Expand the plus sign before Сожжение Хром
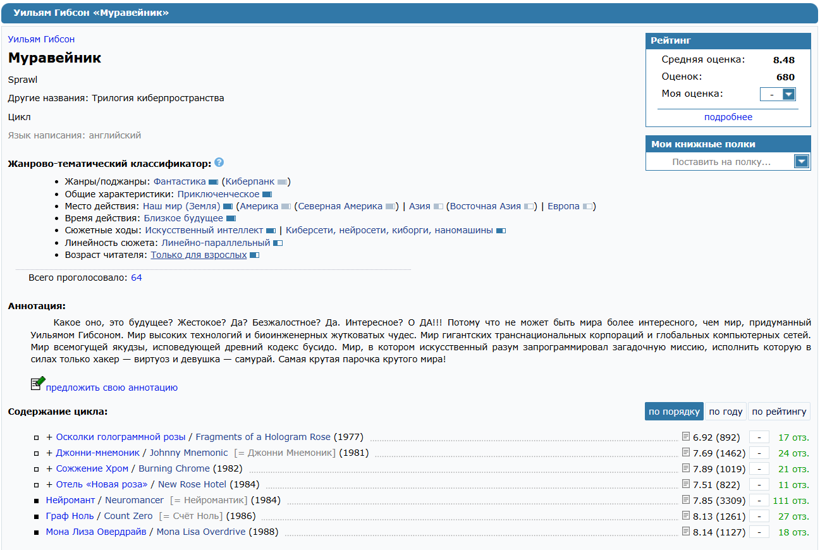Viewport: 820px width, 550px height. tap(49, 469)
